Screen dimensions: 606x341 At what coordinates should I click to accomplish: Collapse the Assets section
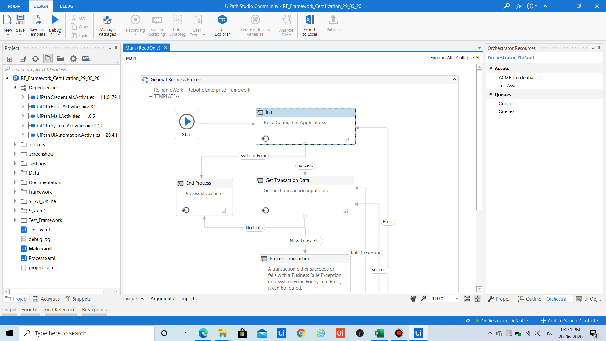click(490, 68)
